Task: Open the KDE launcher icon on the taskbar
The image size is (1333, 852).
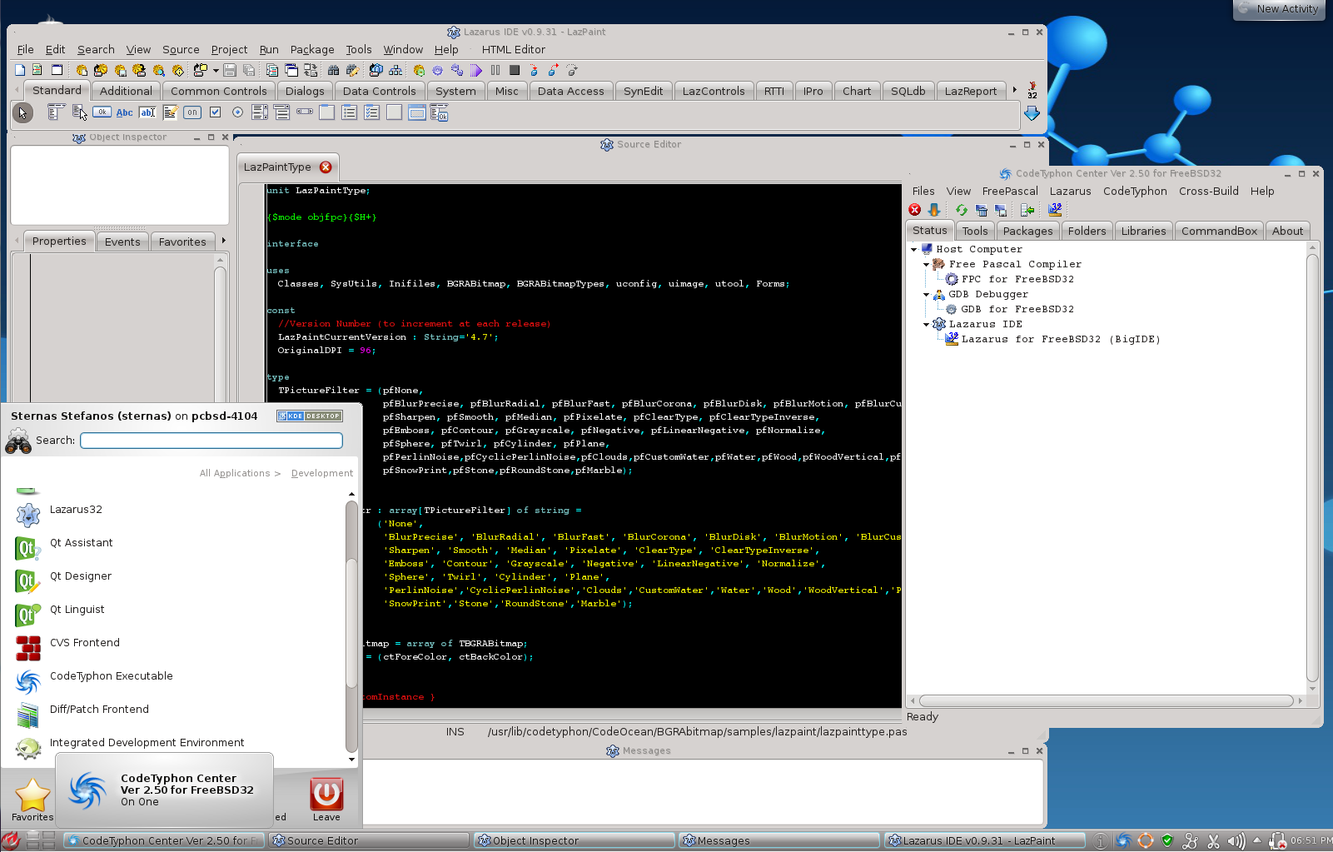Action: click(x=10, y=840)
